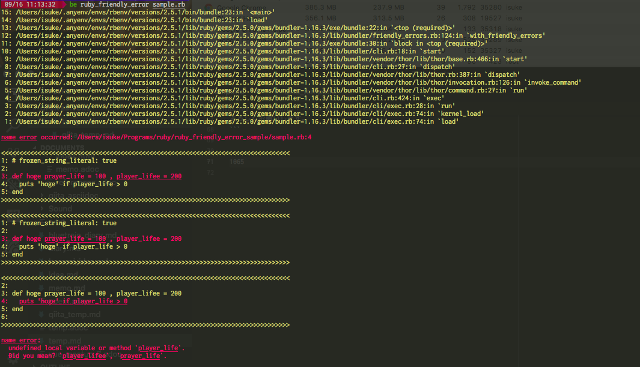Select stack line 5 thor/command.rb:27
Image resolution: width=640 pixels, height=367 pixels.
pos(266,90)
